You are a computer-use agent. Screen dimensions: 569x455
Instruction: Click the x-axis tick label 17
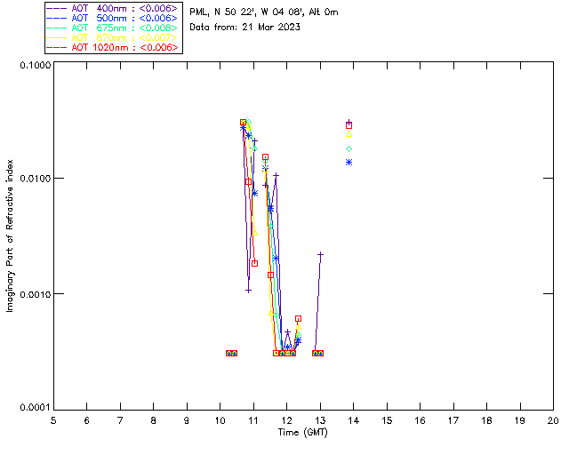(x=453, y=420)
